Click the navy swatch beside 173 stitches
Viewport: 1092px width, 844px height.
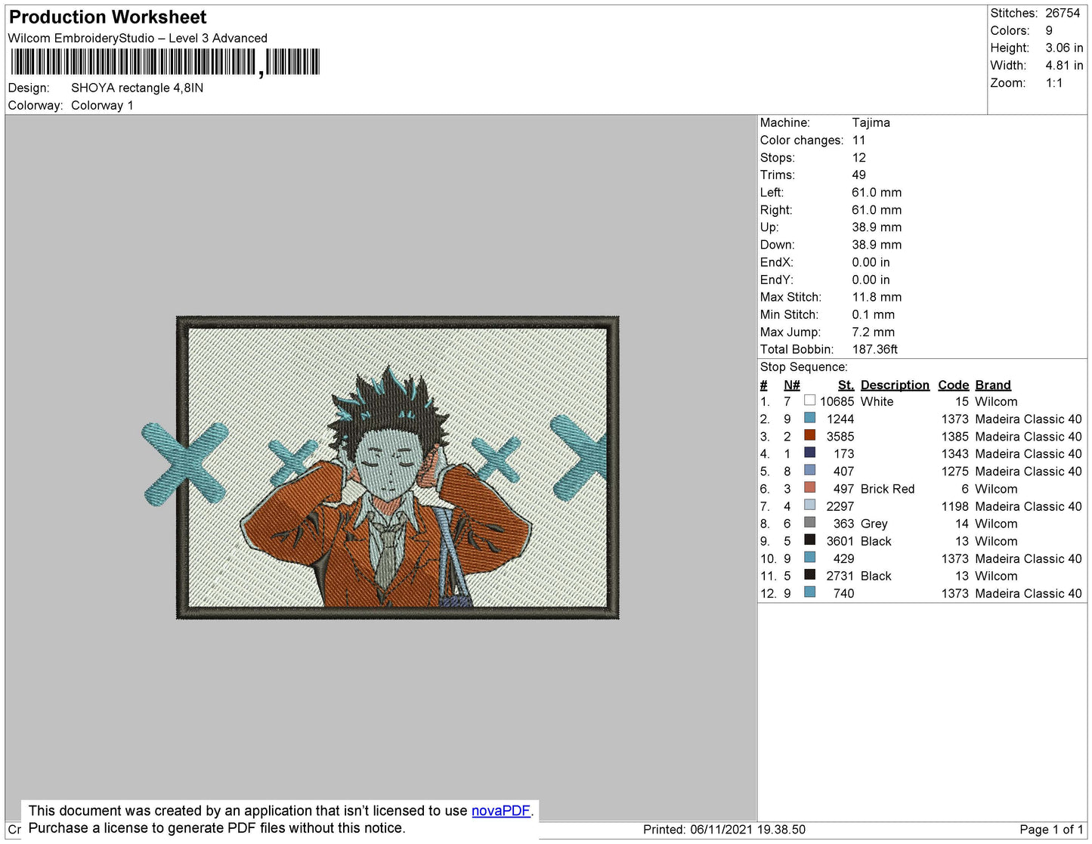[810, 453]
